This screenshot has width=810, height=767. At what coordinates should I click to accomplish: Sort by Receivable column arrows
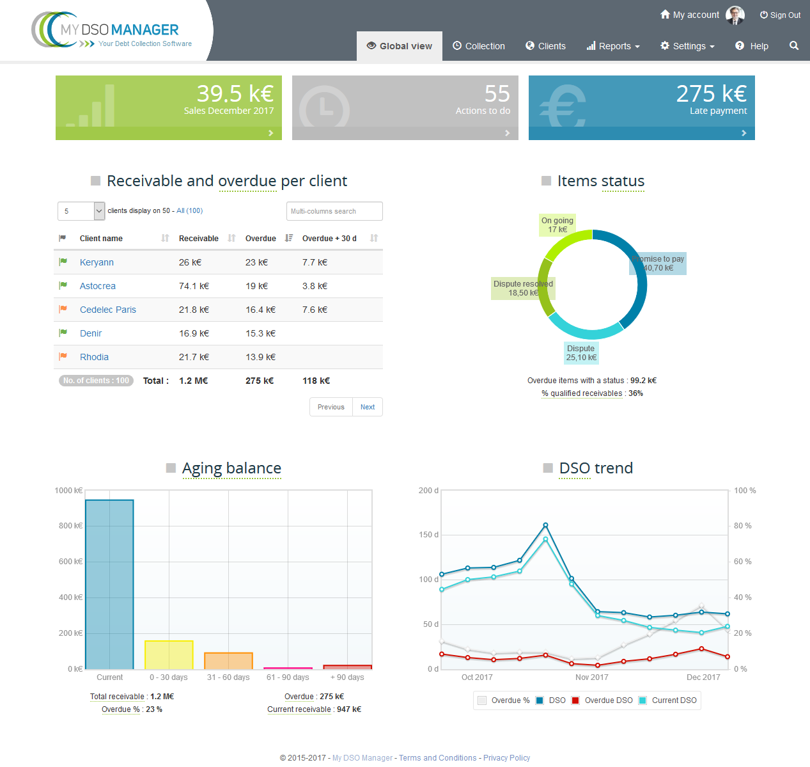coord(231,238)
